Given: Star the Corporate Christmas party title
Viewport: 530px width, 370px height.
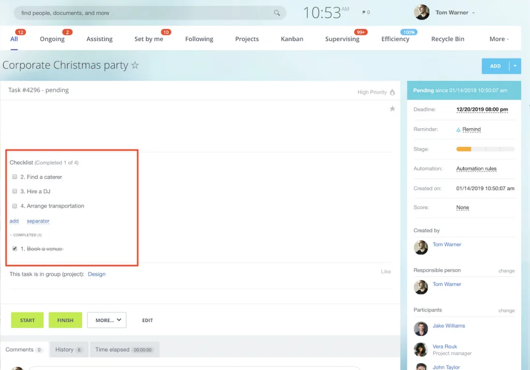Looking at the screenshot, I should click(135, 65).
